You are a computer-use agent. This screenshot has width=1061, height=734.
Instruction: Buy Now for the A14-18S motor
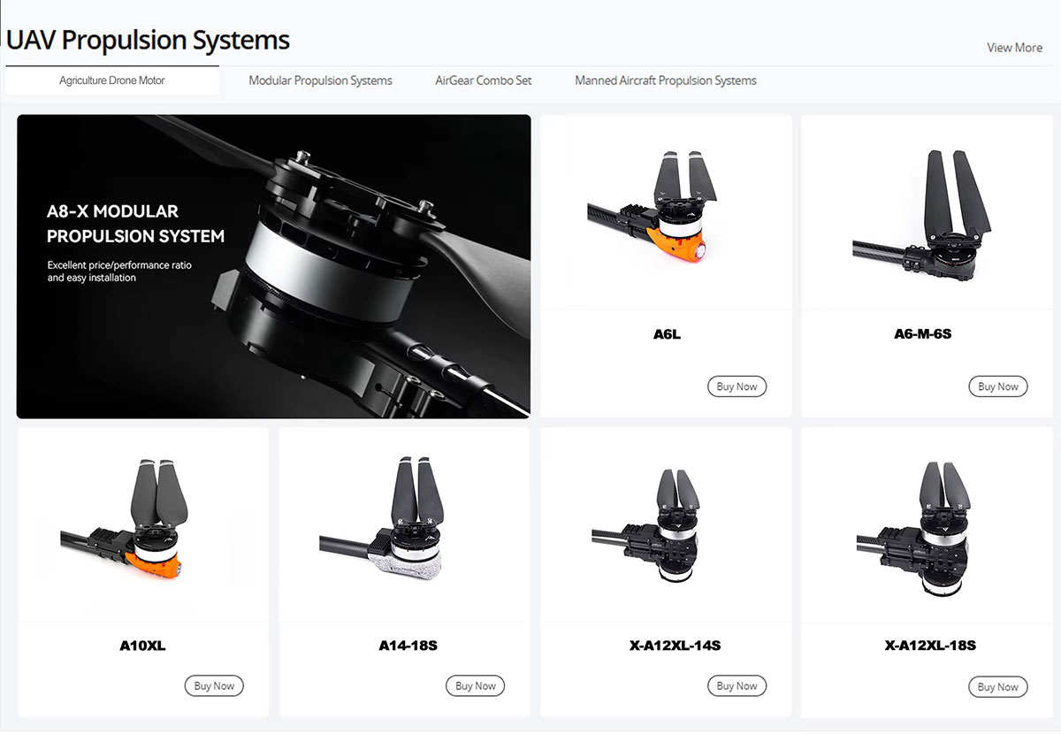(476, 685)
